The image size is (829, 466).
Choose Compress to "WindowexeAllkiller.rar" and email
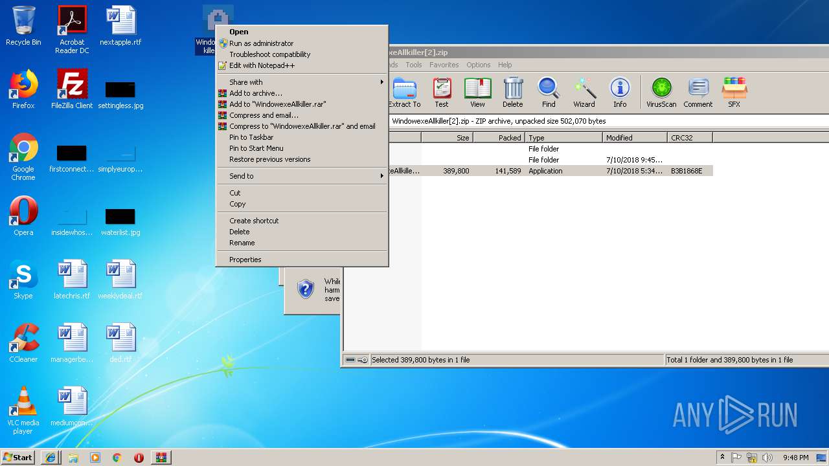click(302, 126)
